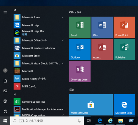Open the OneNote 2016 tile
Viewport: 138px width, 125px height.
click(x=80, y=72)
